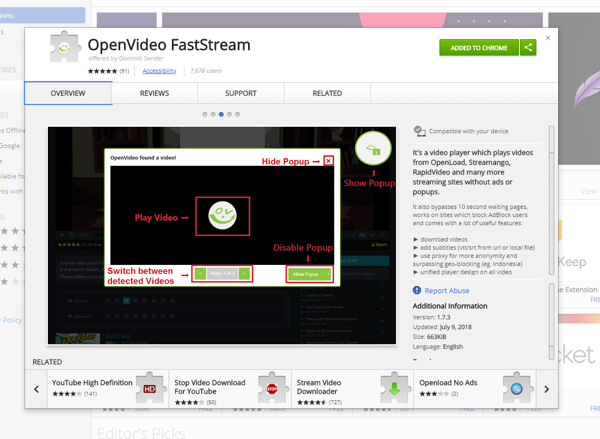Click the RELATED section heading above cards
The height and width of the screenshot is (439, 600).
47,362
